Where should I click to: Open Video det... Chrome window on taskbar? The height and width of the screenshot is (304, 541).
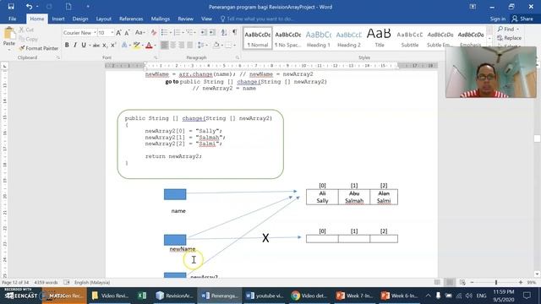click(309, 296)
